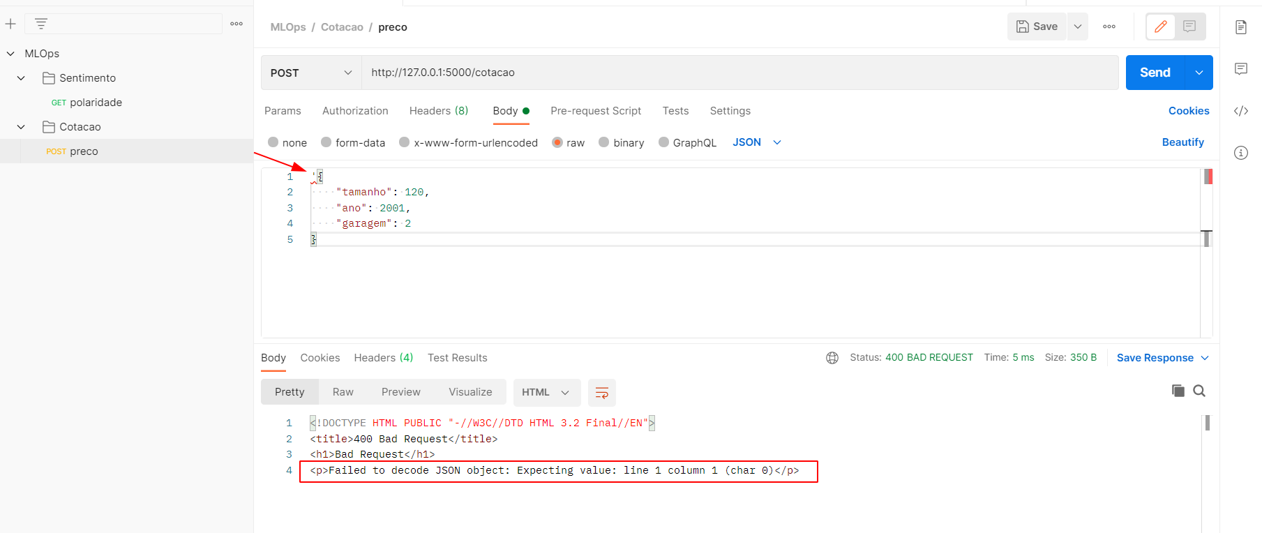Switch to edit mode pencil icon
The height and width of the screenshot is (533, 1262).
[1161, 27]
